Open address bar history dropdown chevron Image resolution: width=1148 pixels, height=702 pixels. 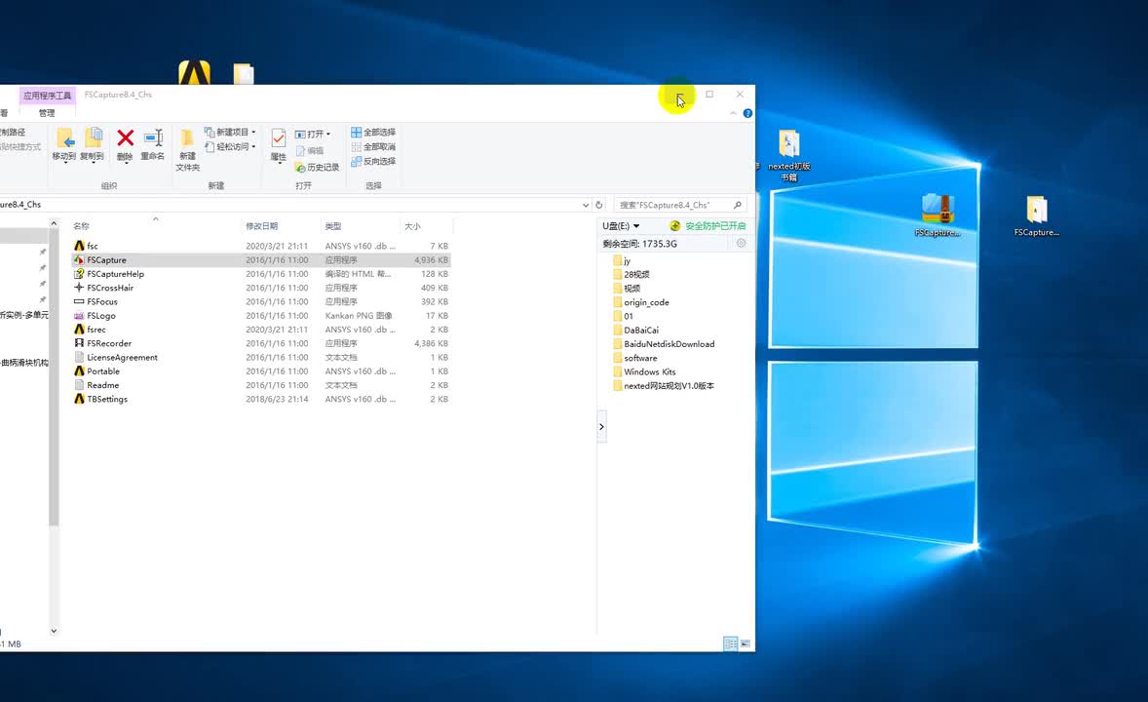[586, 205]
